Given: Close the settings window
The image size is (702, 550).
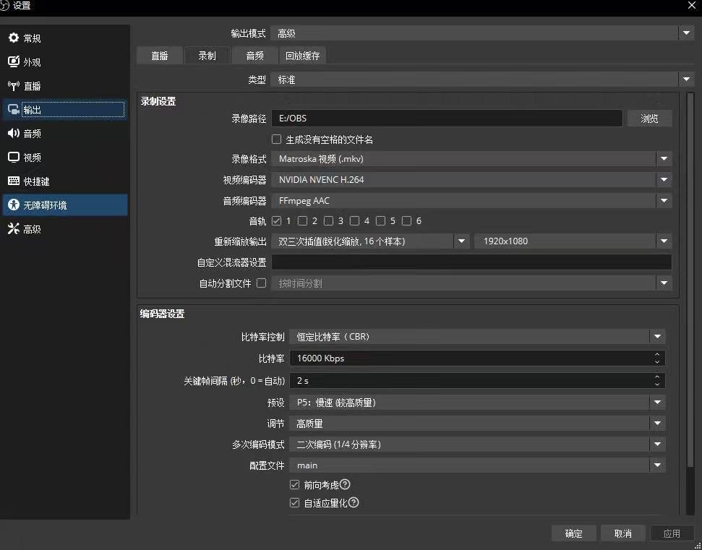Looking at the screenshot, I should pos(692,5).
